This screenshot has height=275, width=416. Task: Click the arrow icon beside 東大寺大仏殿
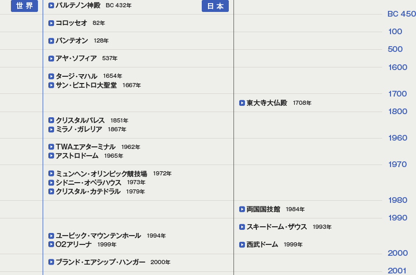pyautogui.click(x=242, y=103)
